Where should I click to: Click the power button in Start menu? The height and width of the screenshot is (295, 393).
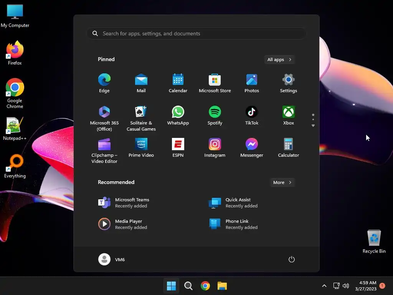tap(292, 259)
